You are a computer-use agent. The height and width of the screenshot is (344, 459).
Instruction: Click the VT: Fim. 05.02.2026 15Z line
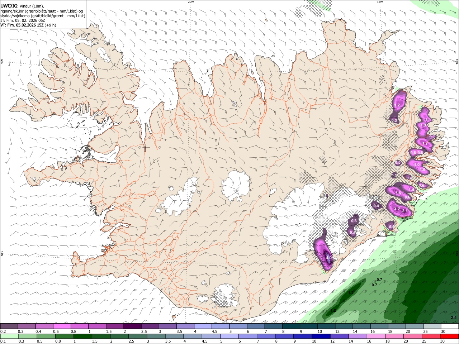(x=28, y=25)
